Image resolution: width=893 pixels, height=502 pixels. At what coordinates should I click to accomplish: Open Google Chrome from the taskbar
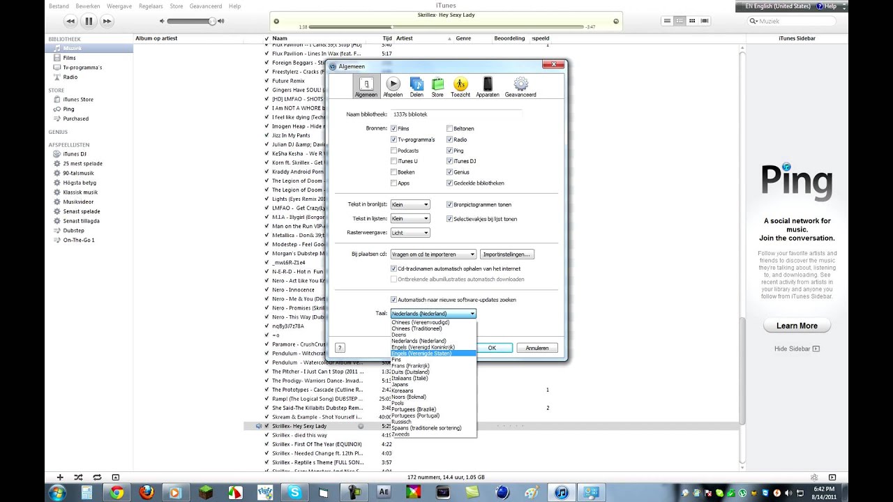(117, 492)
